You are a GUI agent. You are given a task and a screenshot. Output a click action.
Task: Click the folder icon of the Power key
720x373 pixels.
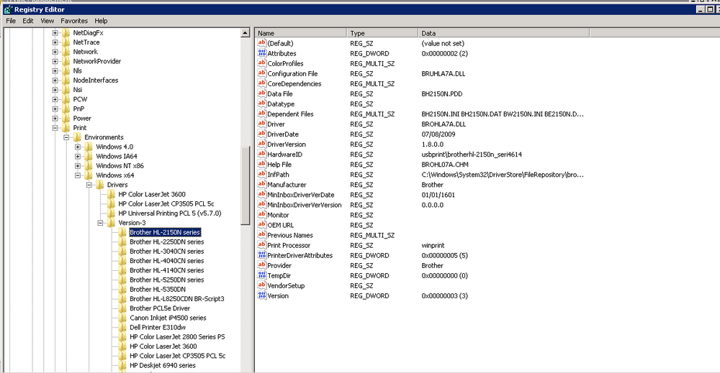66,118
